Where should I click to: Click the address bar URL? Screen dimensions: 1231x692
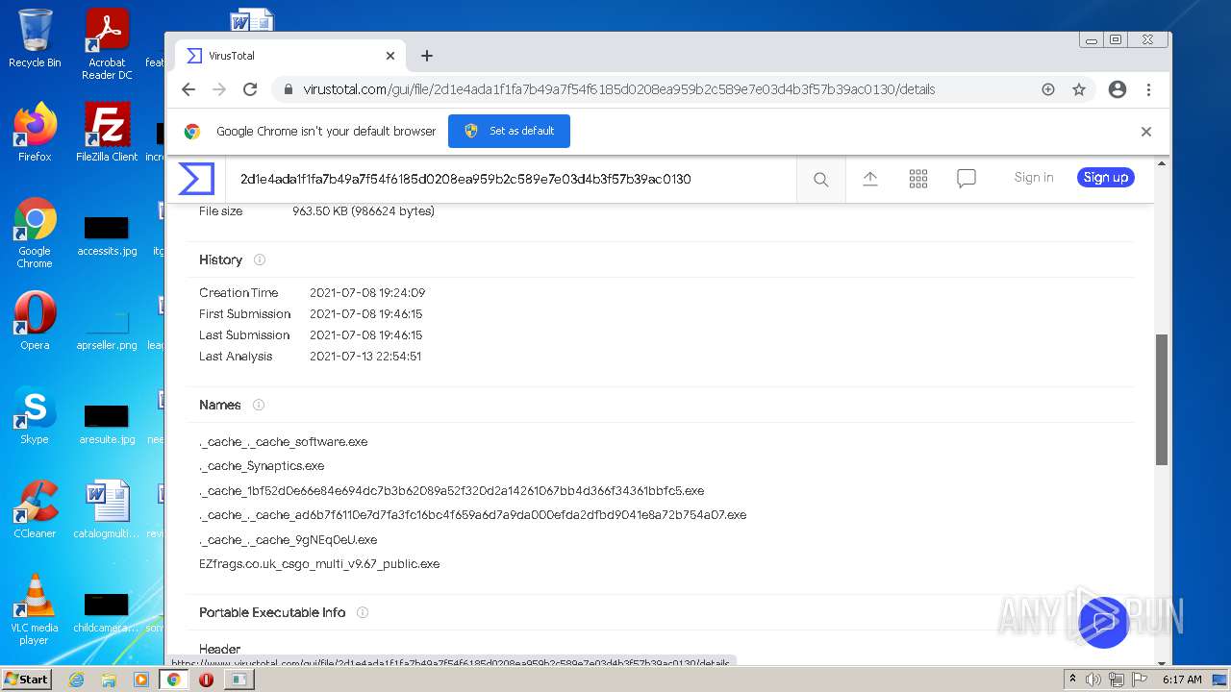click(619, 89)
